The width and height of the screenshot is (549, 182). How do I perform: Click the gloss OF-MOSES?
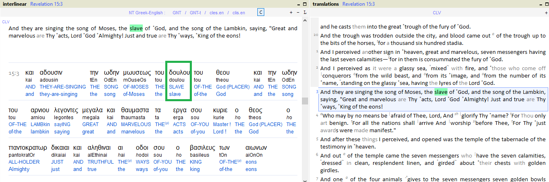(x=137, y=87)
